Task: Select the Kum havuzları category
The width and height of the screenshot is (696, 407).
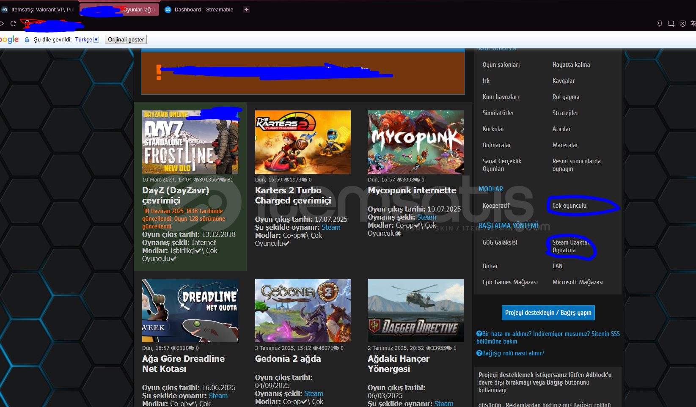Action: [501, 97]
